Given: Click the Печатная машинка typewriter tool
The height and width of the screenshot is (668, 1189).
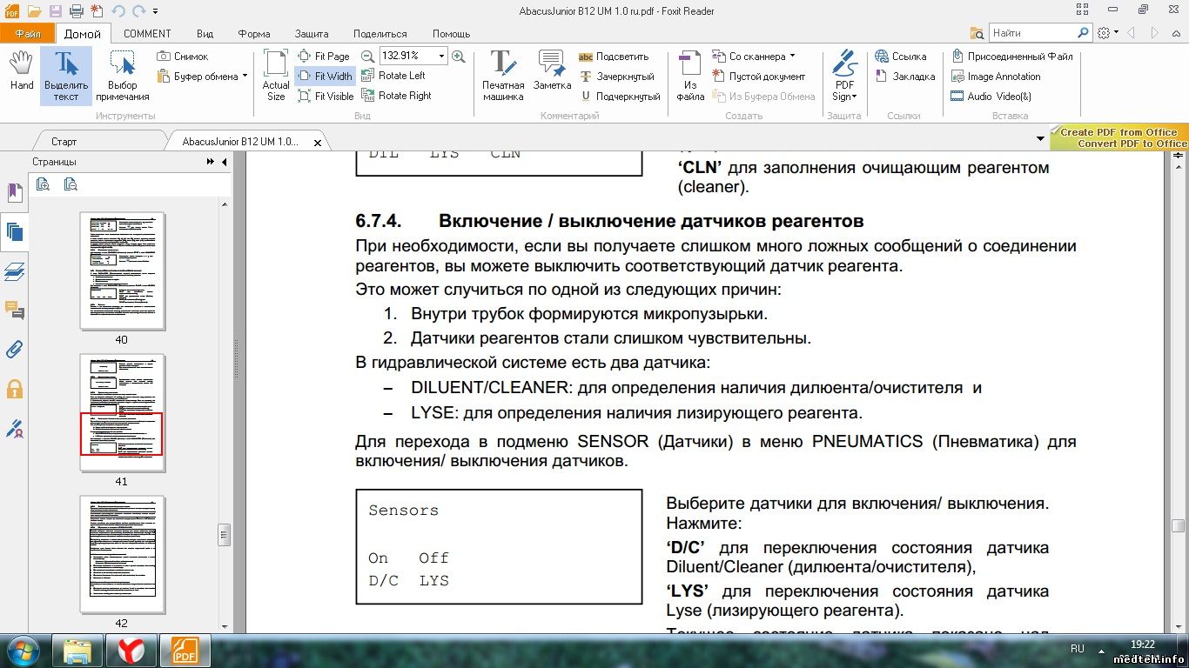Looking at the screenshot, I should click(x=503, y=76).
